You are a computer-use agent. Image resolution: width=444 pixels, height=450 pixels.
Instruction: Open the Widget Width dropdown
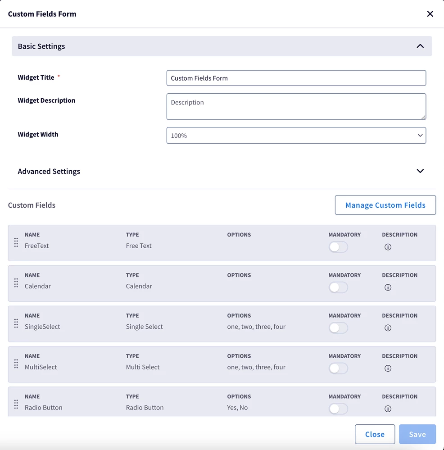point(296,136)
